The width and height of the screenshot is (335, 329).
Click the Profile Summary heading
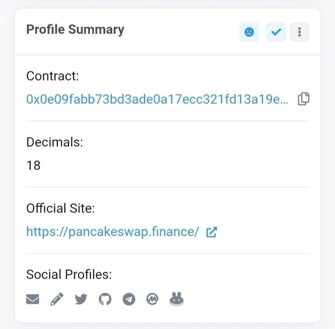coord(75,30)
